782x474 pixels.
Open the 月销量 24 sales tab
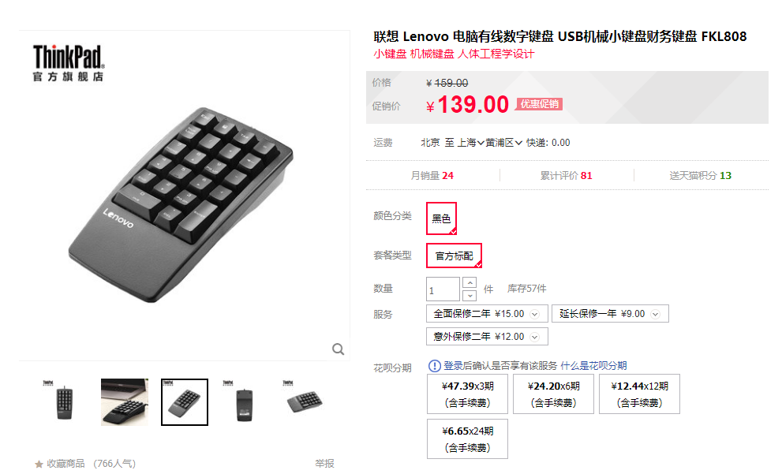pos(432,175)
